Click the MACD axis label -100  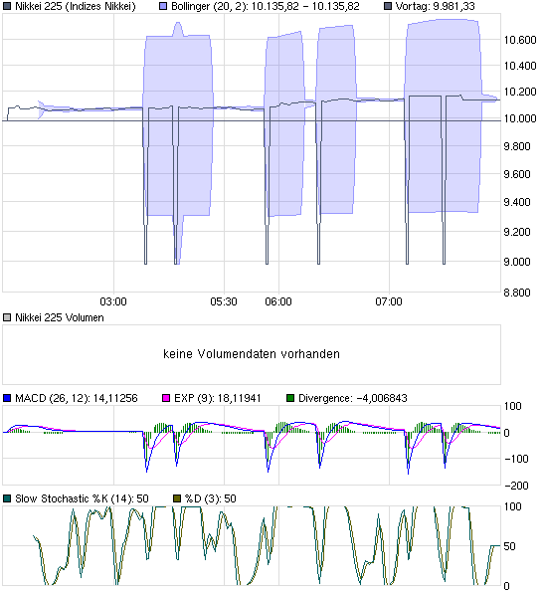point(516,459)
